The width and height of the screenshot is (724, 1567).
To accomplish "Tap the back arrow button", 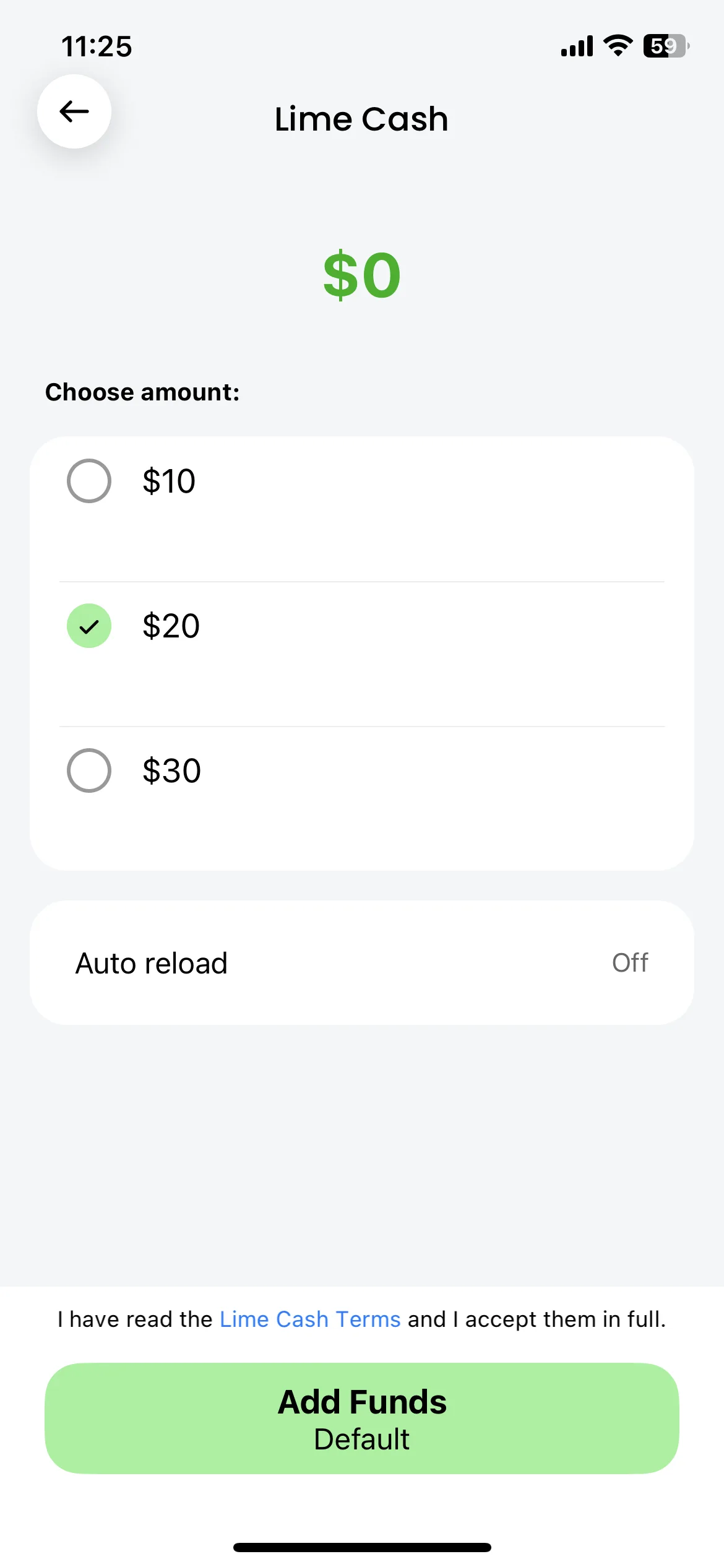I will click(74, 111).
